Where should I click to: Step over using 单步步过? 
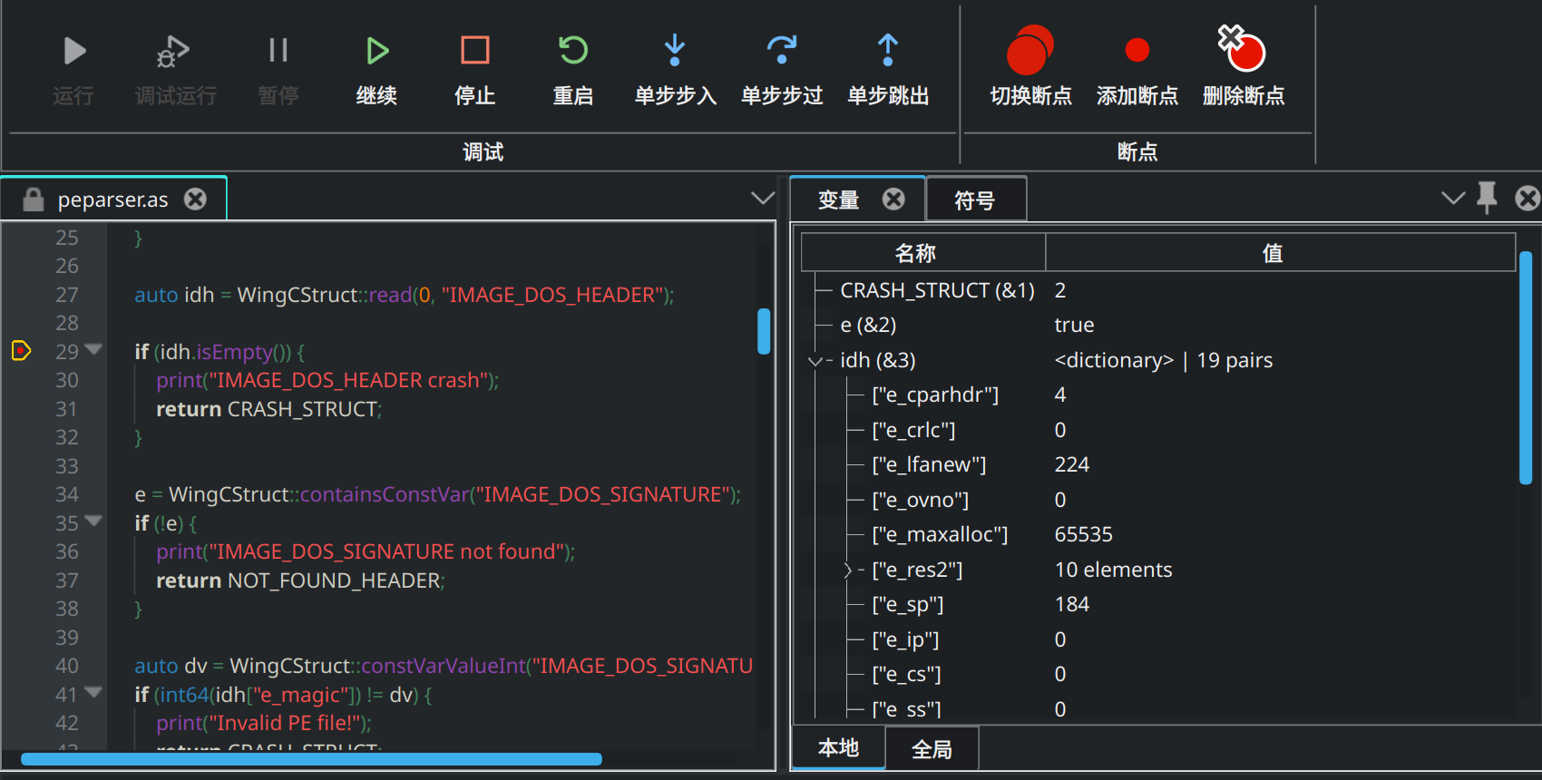coord(781,52)
